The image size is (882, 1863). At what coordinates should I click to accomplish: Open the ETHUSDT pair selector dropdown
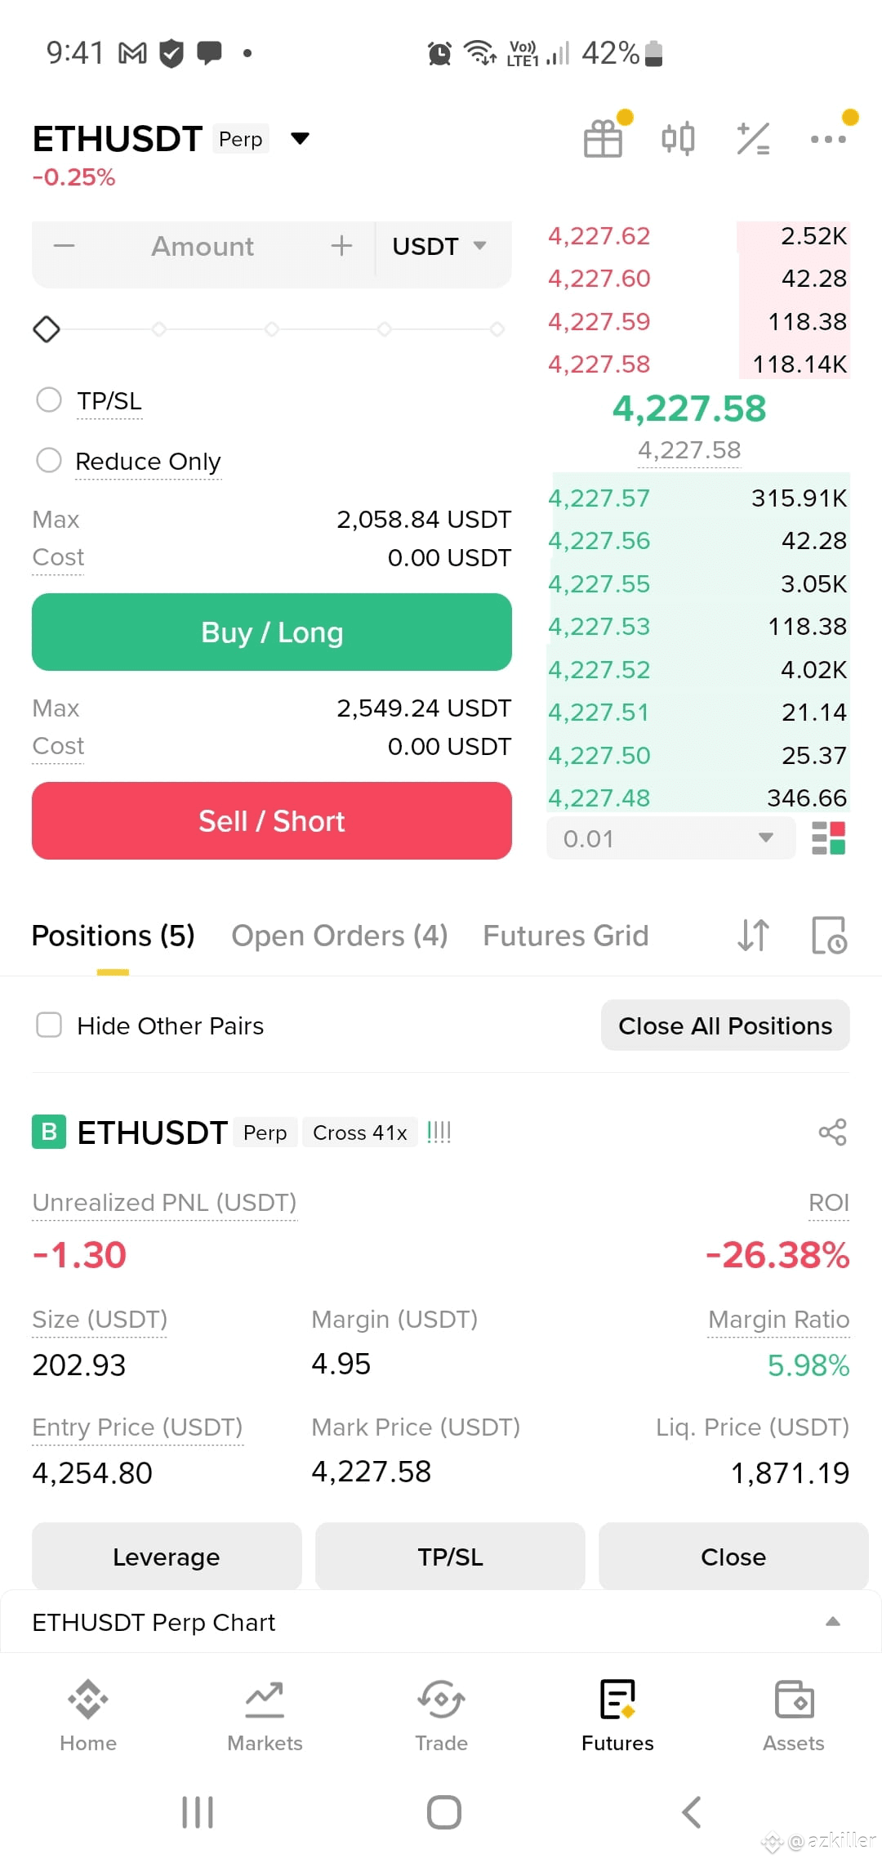300,138
